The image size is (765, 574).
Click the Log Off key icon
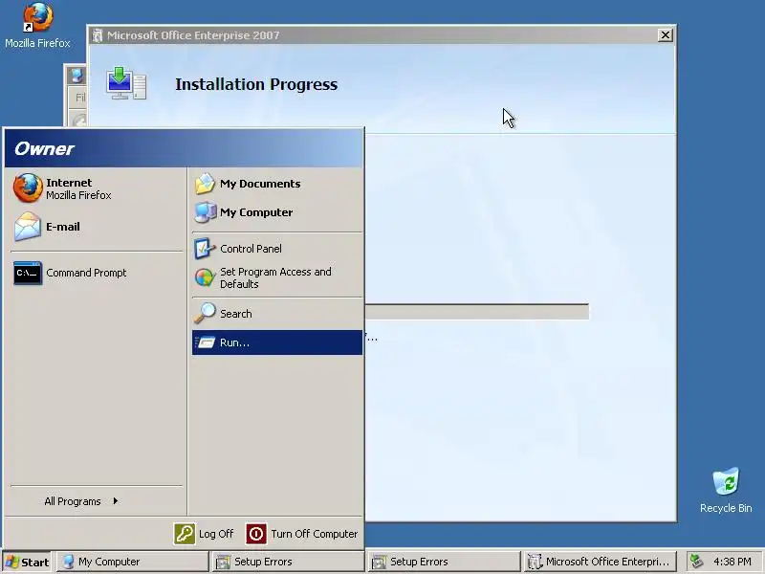[x=185, y=534]
